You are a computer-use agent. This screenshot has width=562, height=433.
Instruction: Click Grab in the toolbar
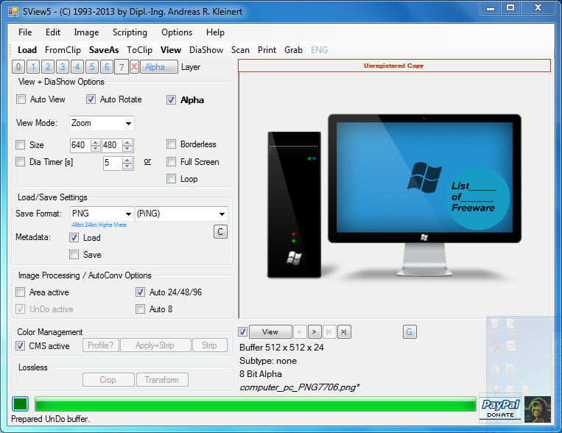tap(294, 50)
